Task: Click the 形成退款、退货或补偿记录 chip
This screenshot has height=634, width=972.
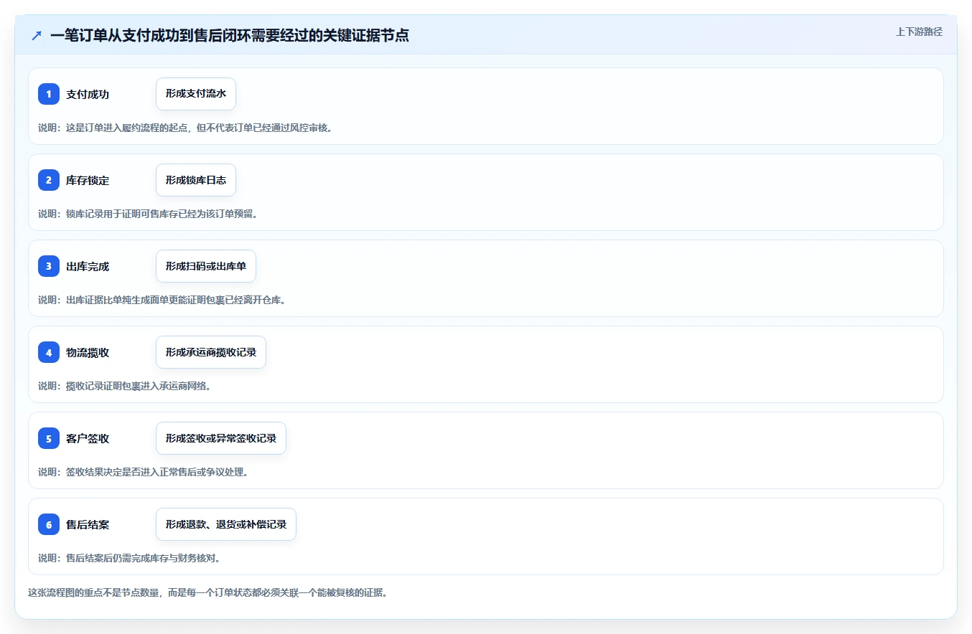Action: pos(226,524)
